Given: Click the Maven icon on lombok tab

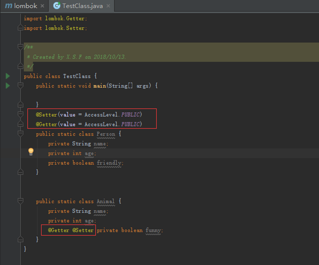Looking at the screenshot, I should (8, 6).
